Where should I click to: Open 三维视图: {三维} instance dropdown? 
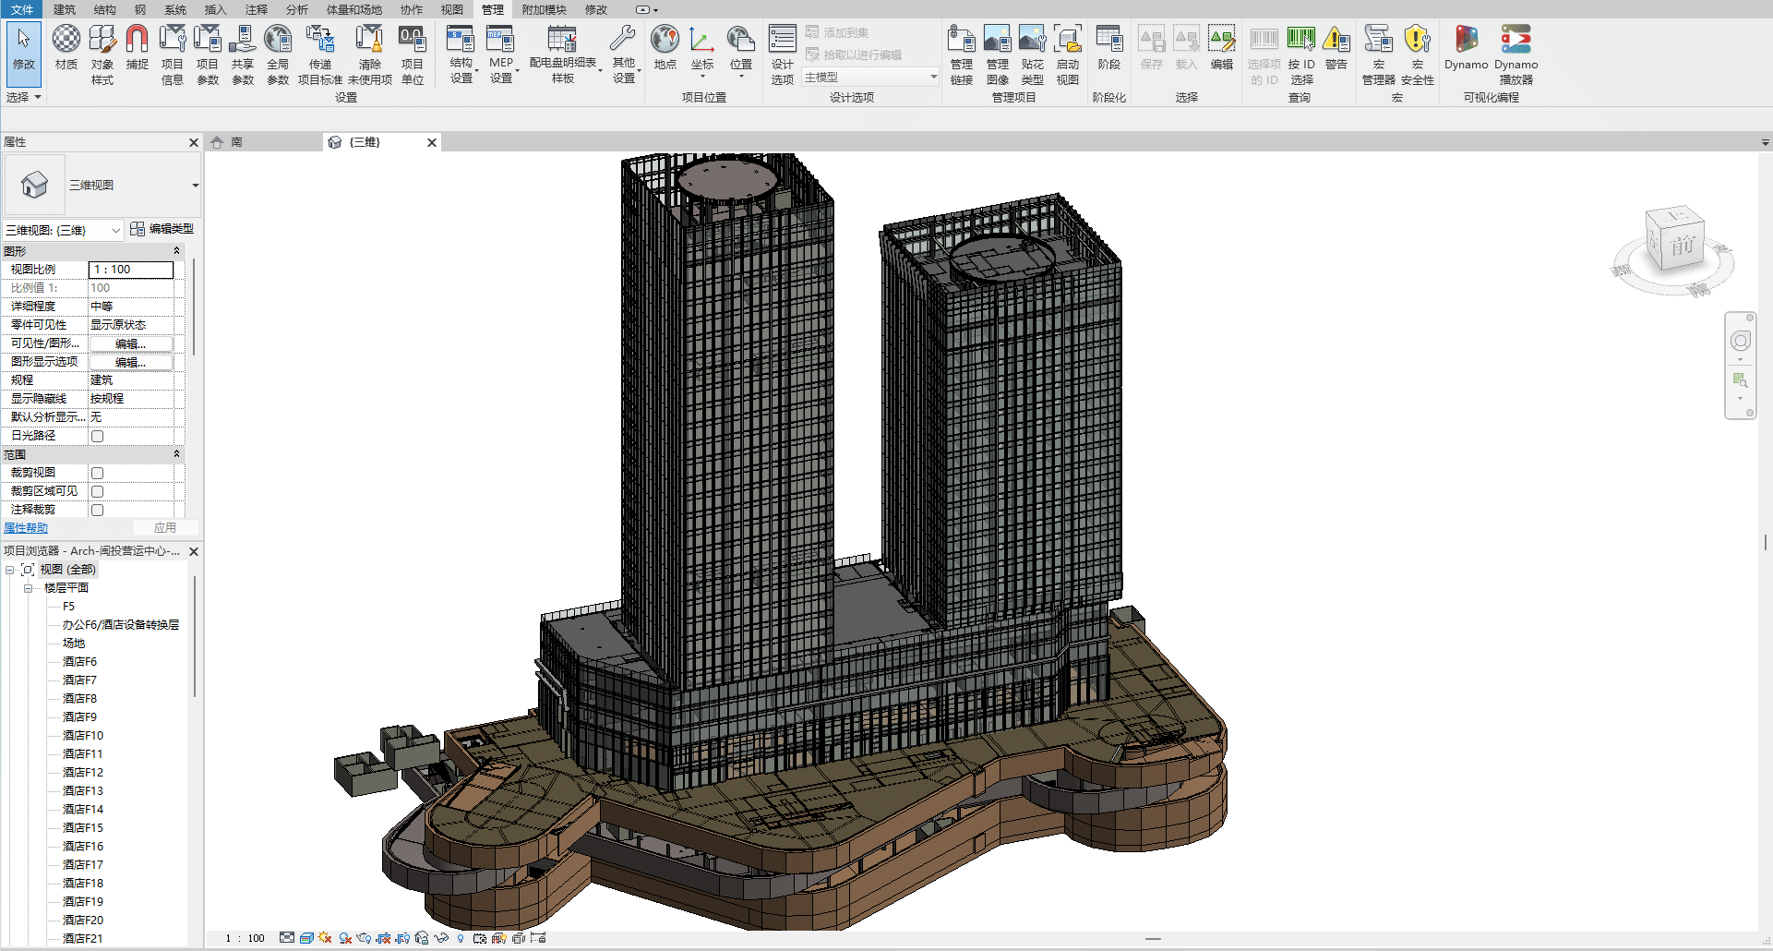click(x=64, y=230)
